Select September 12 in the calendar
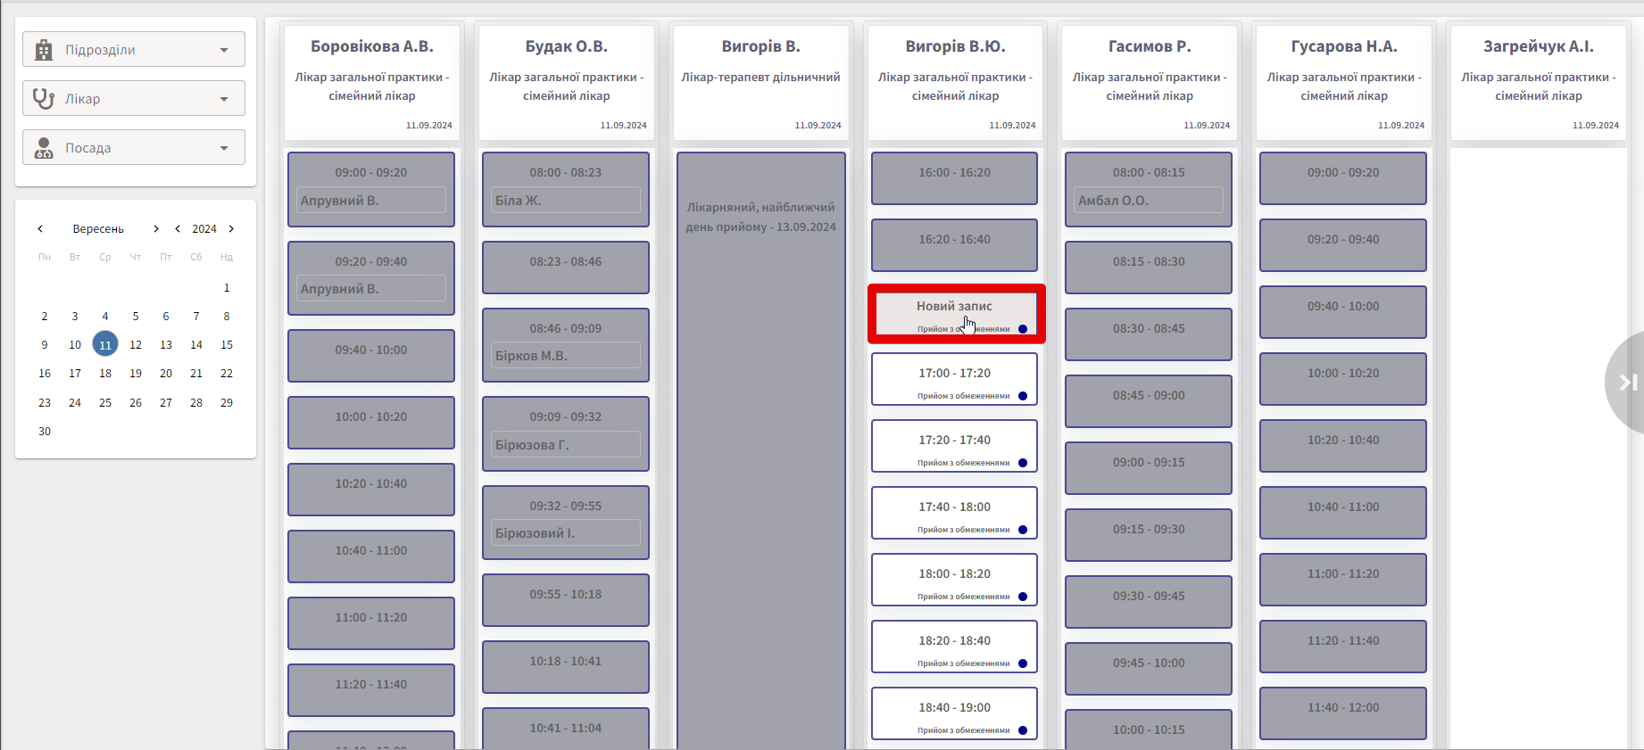The image size is (1644, 750). [x=136, y=345]
